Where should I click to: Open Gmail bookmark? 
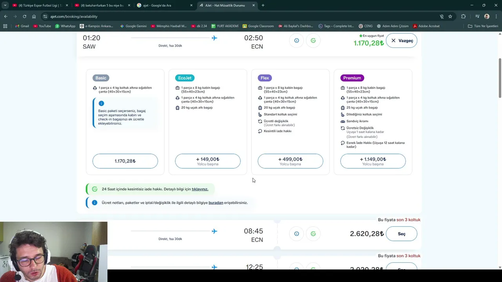coord(22,26)
